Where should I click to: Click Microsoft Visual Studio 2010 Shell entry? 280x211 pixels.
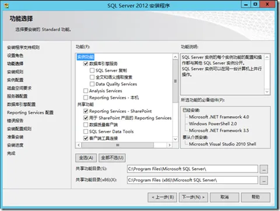click(222, 144)
